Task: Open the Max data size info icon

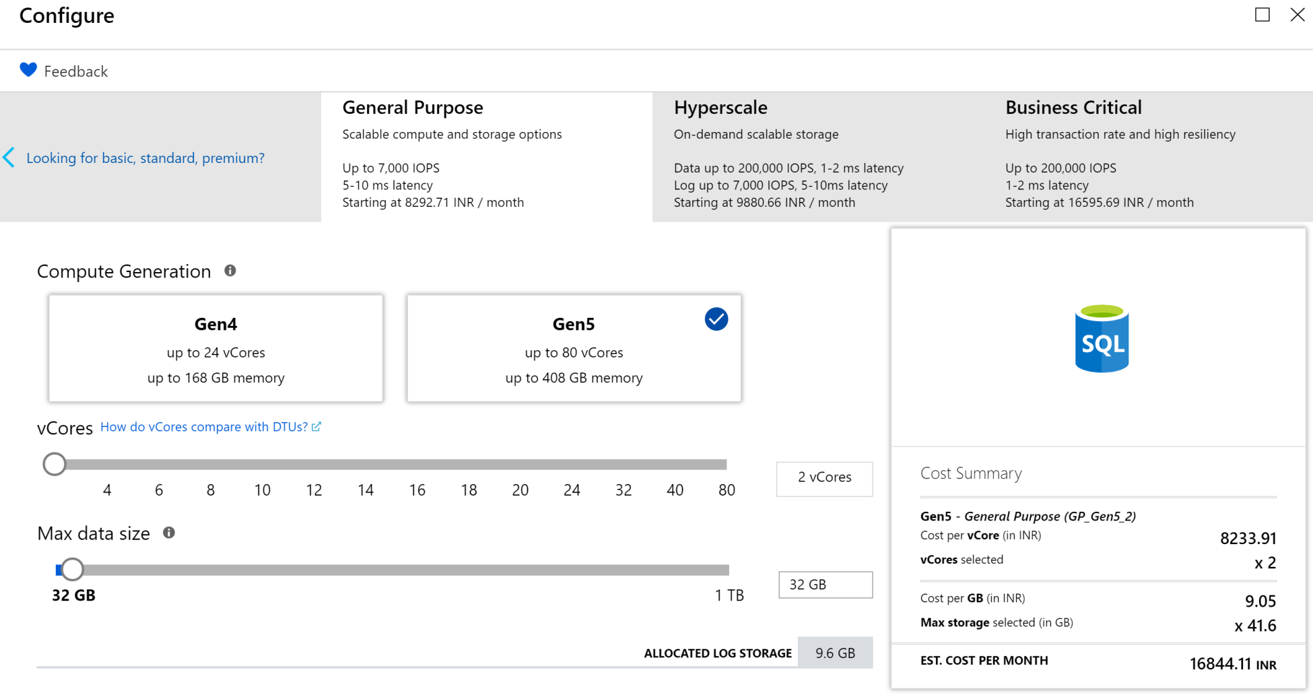Action: [169, 533]
